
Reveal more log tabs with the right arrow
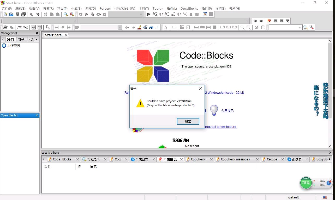(x=330, y=159)
